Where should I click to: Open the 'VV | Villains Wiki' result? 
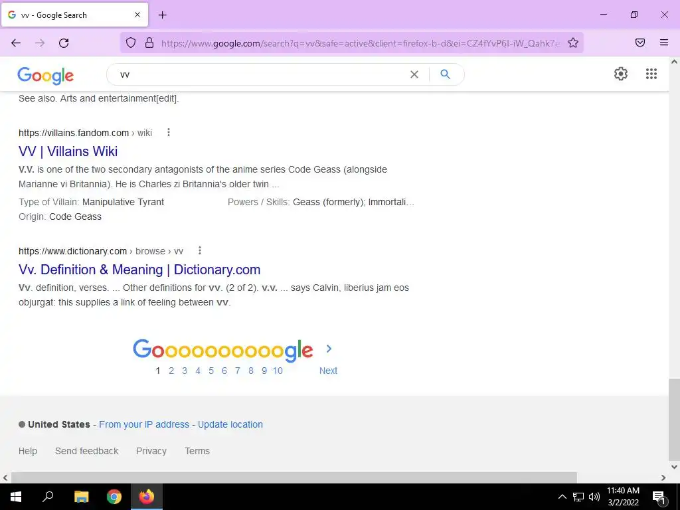coord(68,151)
